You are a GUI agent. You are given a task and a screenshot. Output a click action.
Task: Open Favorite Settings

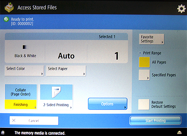151,39
